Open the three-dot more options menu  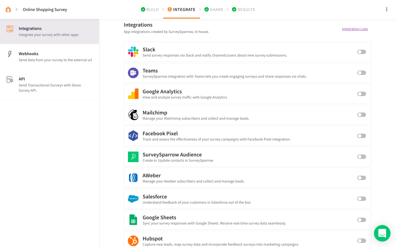coord(386,10)
